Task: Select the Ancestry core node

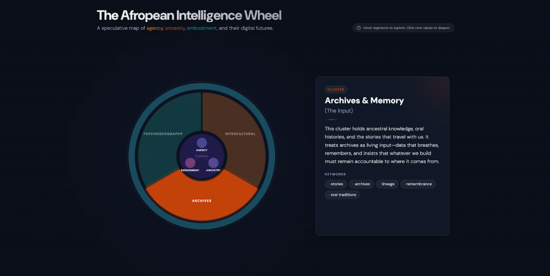Action: pos(213,162)
